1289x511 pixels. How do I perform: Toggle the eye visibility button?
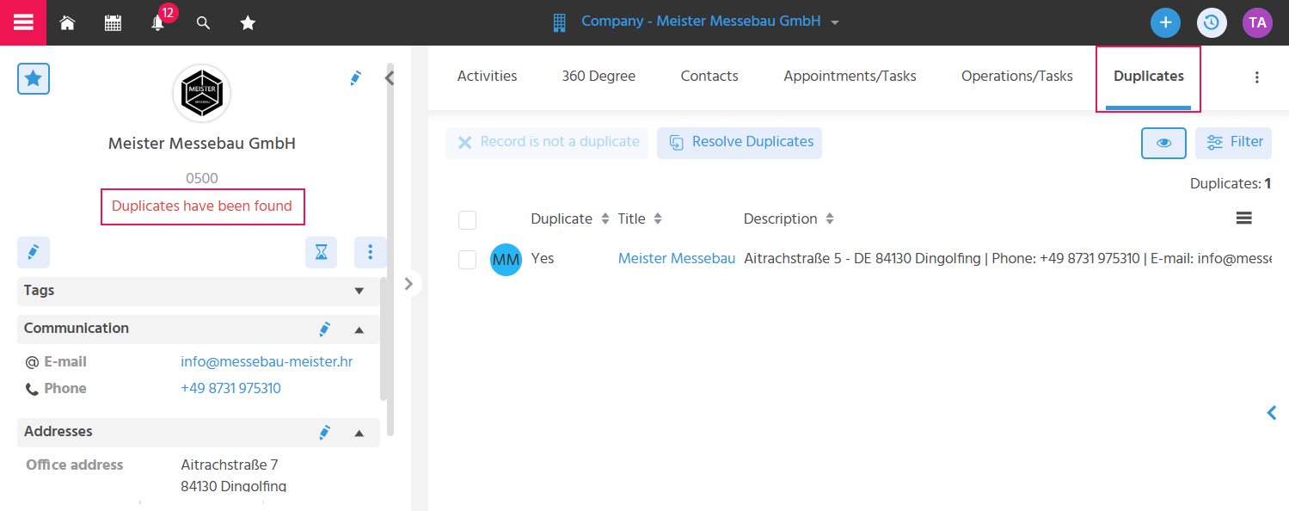click(x=1163, y=143)
